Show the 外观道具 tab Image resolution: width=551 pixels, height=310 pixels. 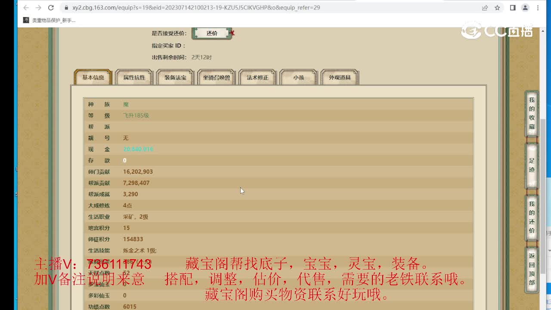[x=340, y=77]
